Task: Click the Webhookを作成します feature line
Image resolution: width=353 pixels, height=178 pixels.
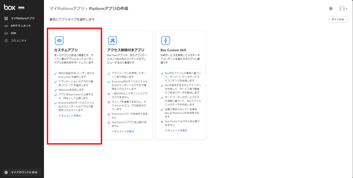Action: [x=71, y=90]
